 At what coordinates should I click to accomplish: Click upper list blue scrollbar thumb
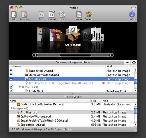pos(135,82)
